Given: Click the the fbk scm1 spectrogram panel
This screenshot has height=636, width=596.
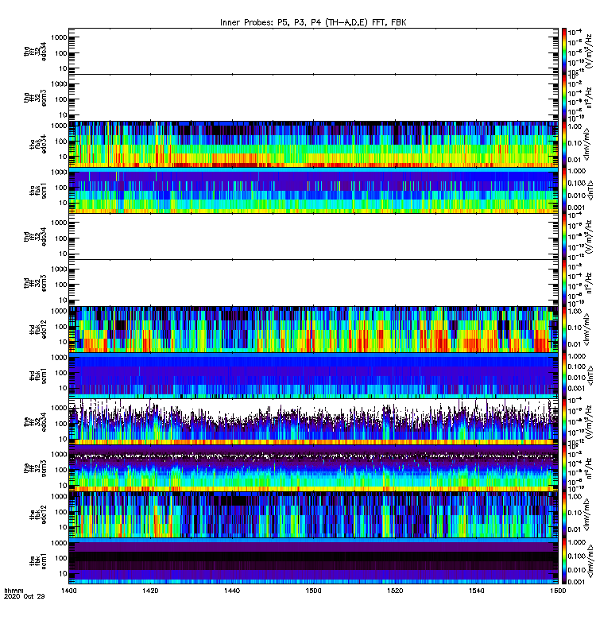Looking at the screenshot, I should click(313, 561).
